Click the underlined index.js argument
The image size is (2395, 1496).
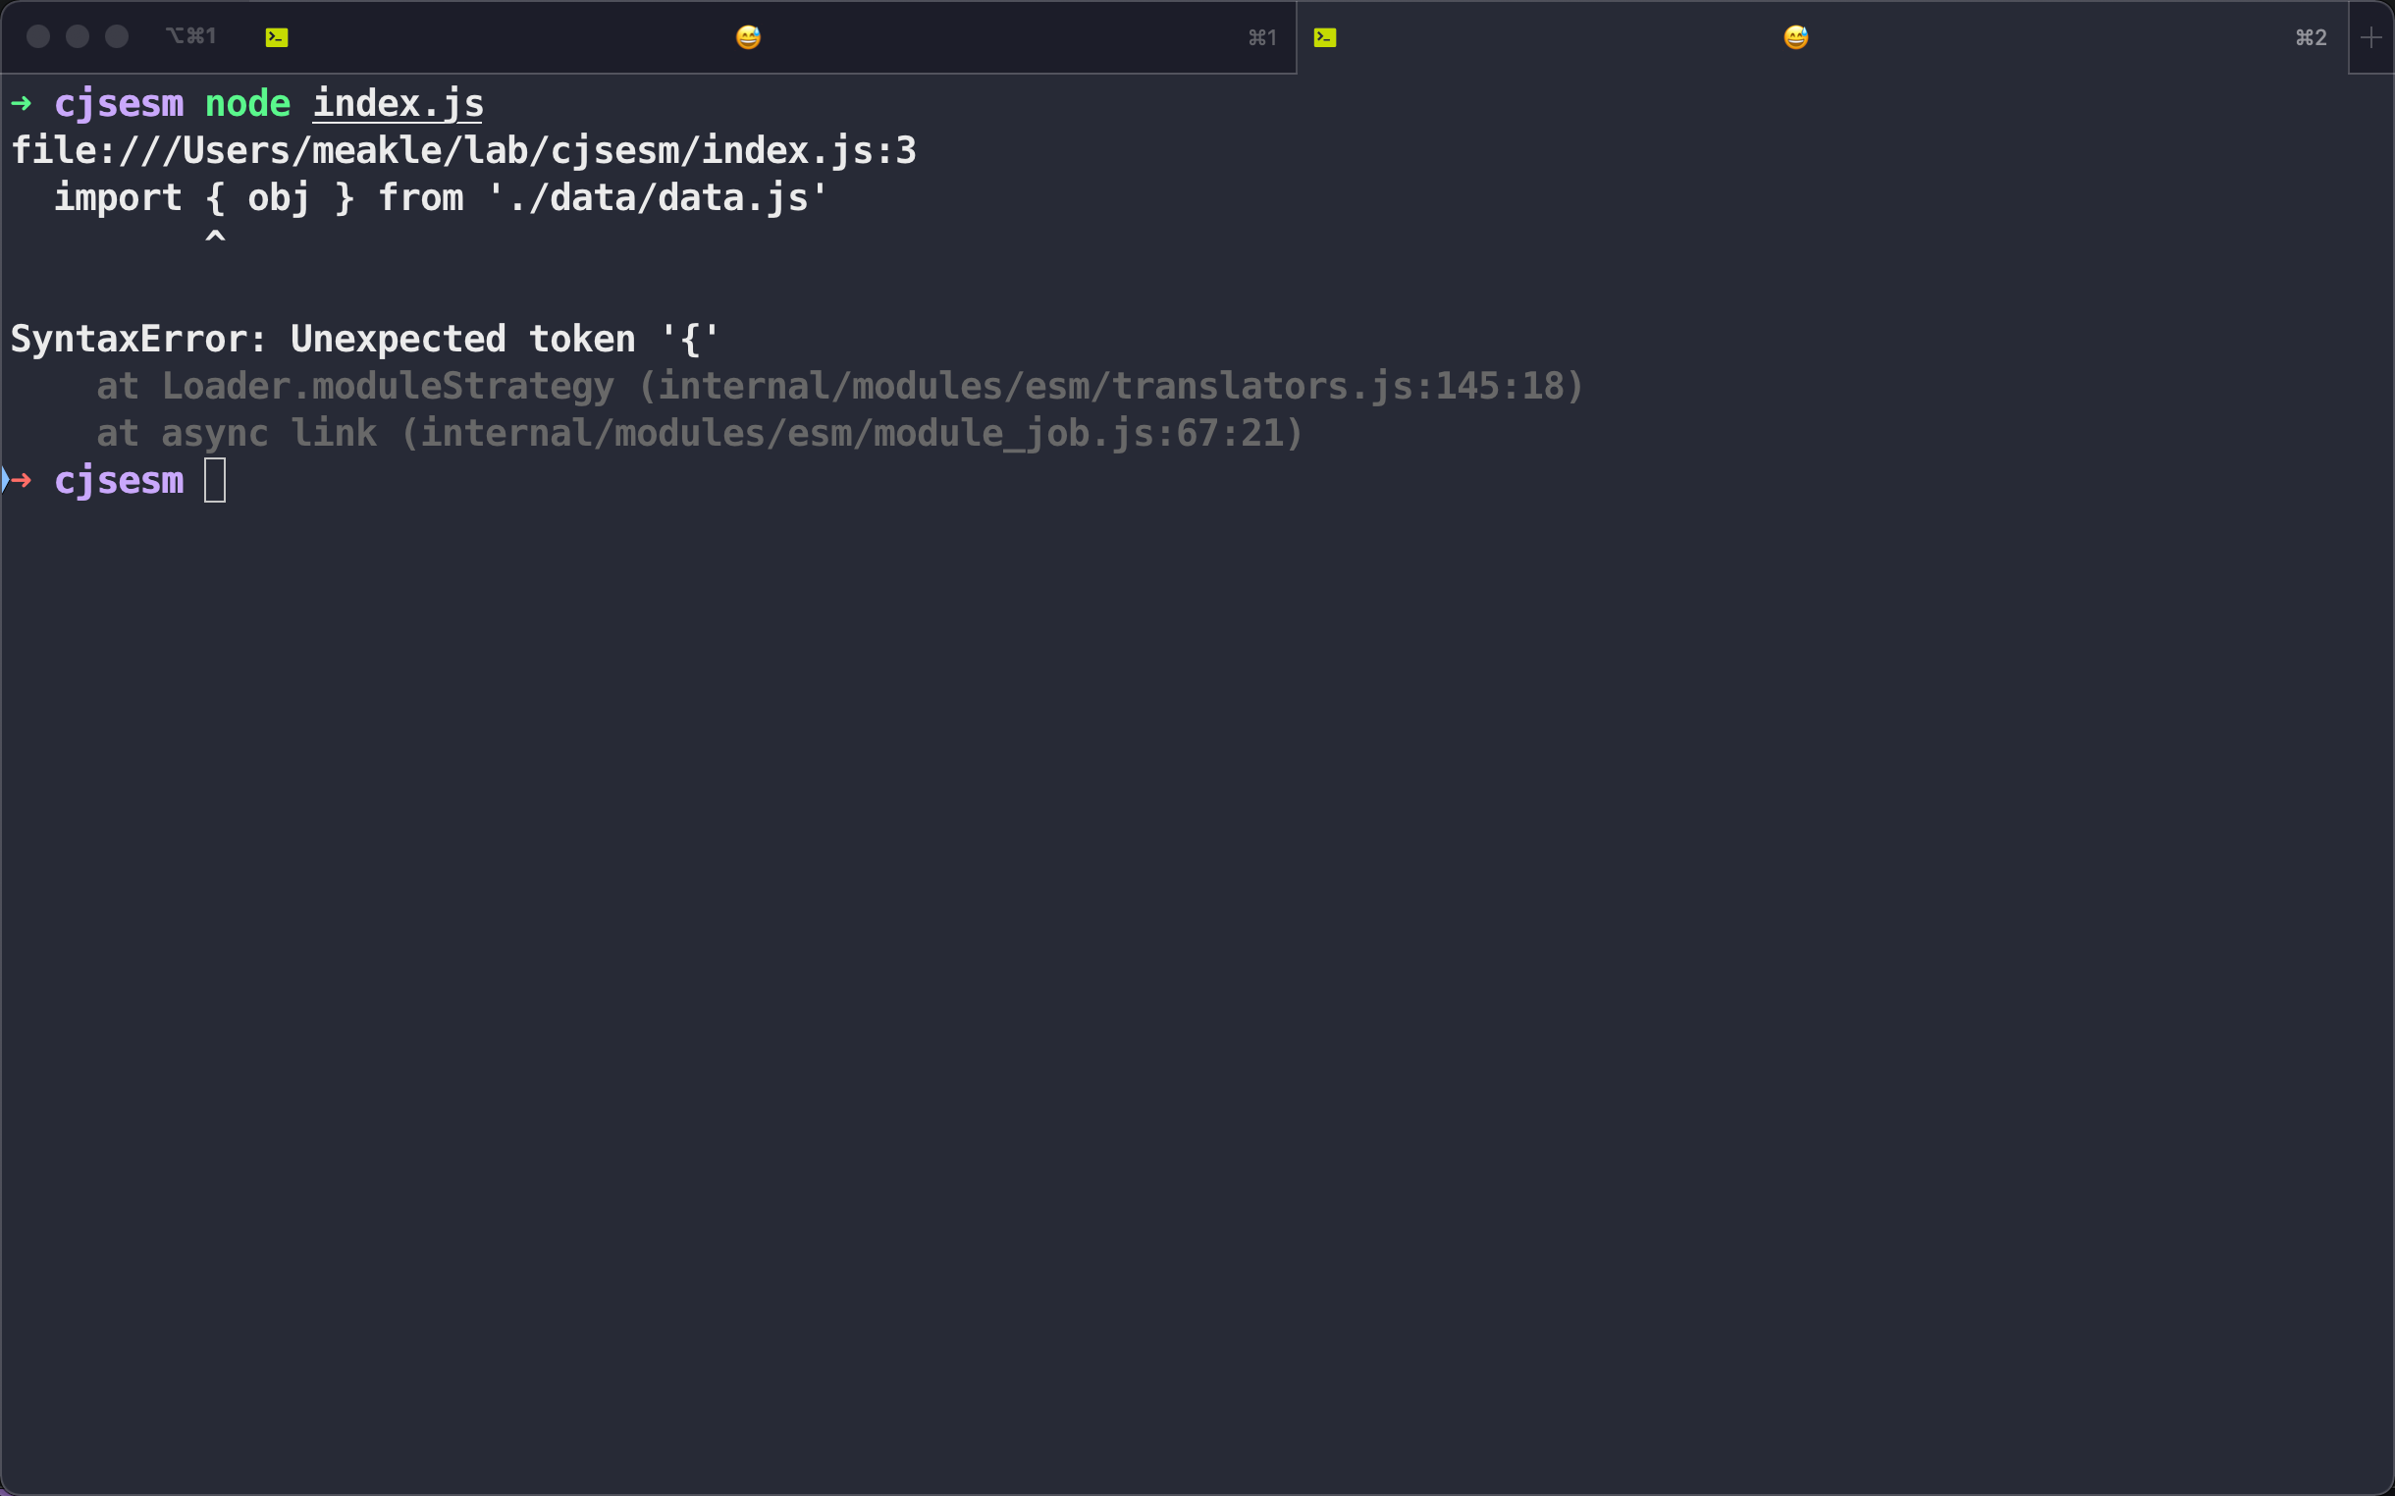(x=398, y=104)
